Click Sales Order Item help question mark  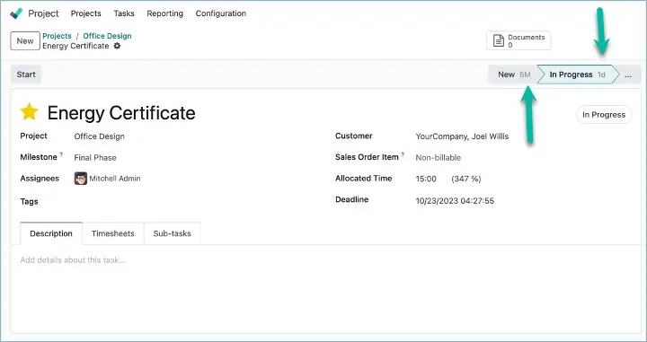[403, 154]
